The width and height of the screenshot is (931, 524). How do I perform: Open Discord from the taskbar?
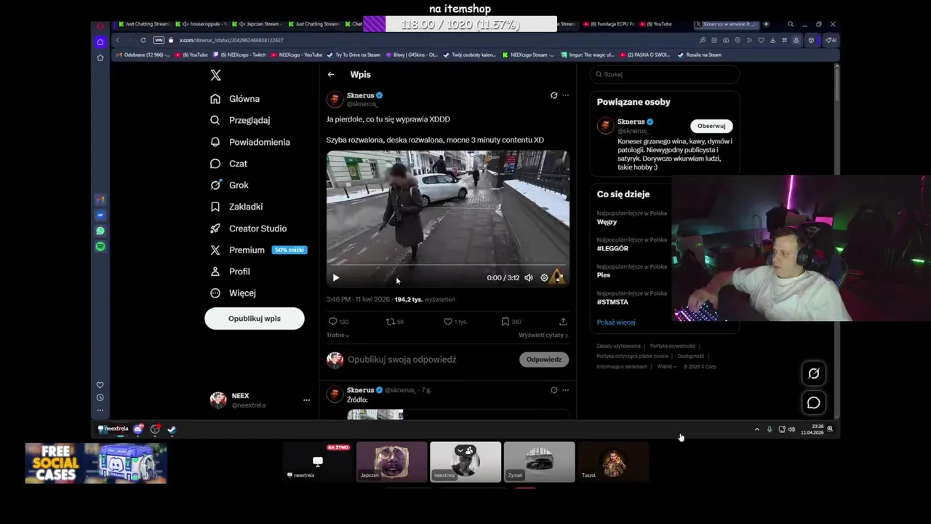[x=137, y=429]
